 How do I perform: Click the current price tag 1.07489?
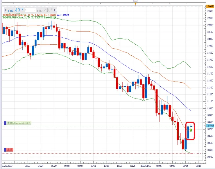pos(210,126)
